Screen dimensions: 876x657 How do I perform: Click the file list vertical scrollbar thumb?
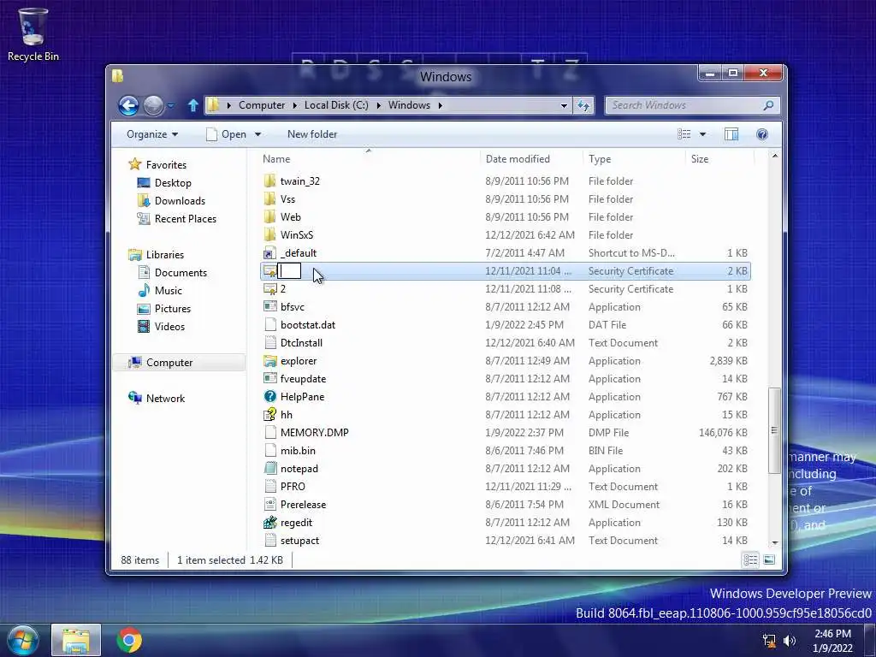point(774,430)
